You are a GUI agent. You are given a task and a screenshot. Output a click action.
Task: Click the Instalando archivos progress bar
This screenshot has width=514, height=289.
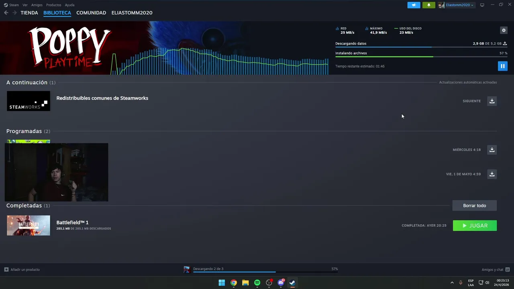pos(421,57)
